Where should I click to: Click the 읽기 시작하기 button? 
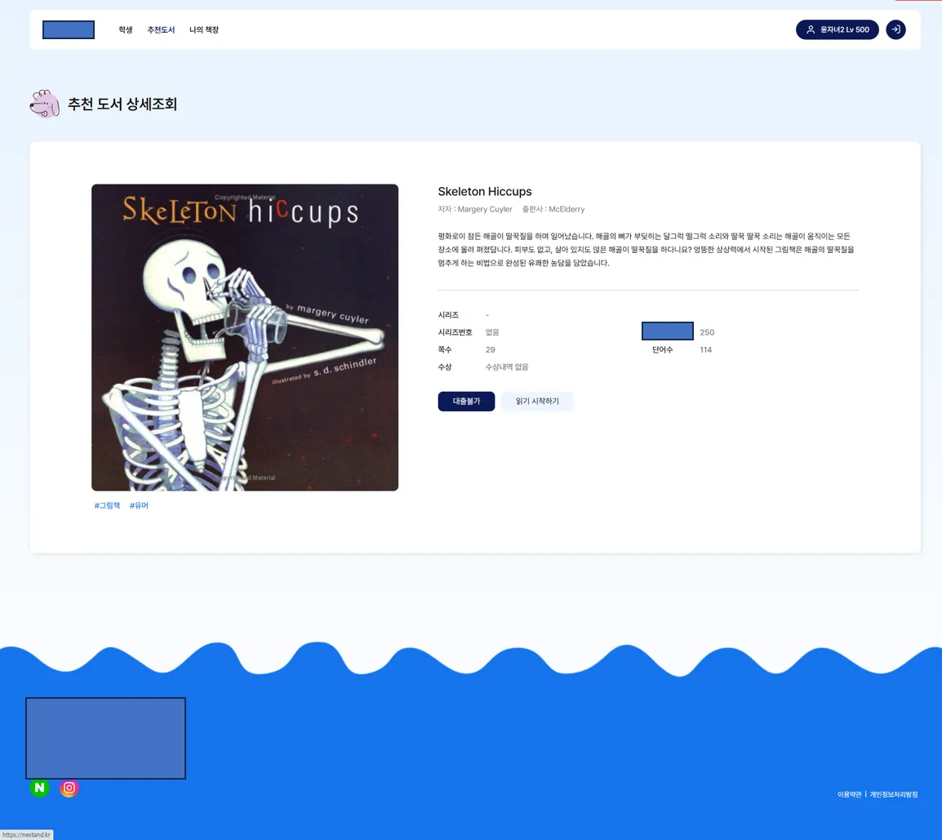[x=537, y=402]
